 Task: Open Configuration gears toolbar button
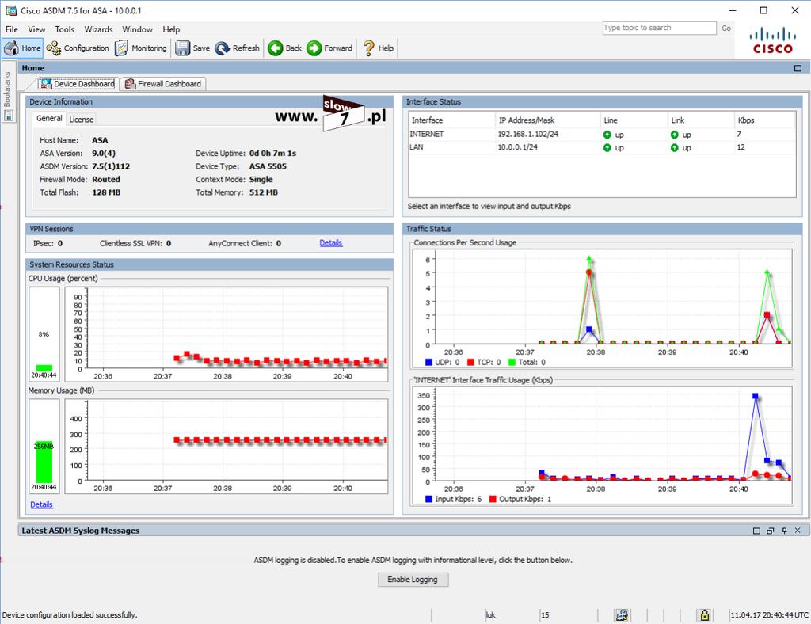(x=78, y=48)
